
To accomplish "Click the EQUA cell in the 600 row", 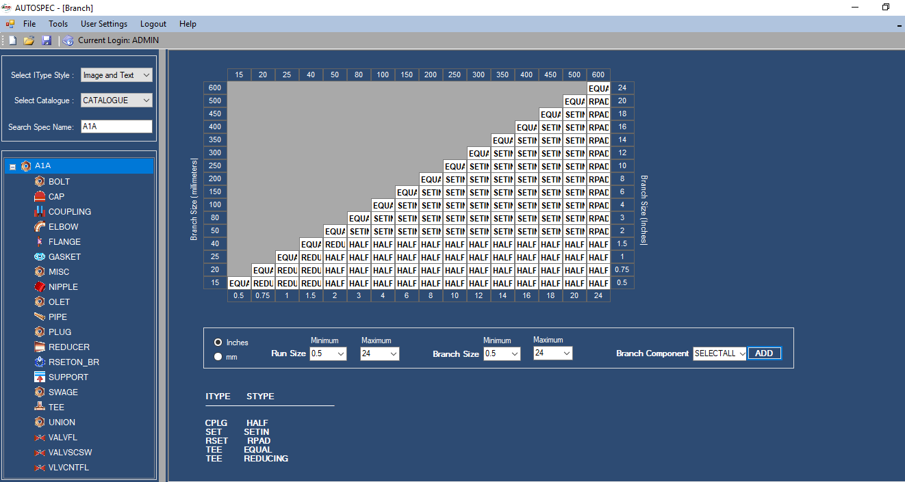I will coord(598,88).
